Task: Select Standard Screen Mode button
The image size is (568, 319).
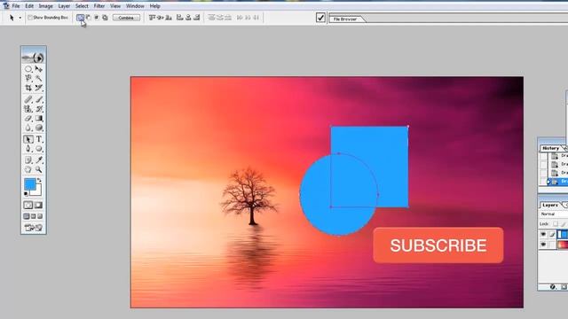Action: tap(27, 216)
